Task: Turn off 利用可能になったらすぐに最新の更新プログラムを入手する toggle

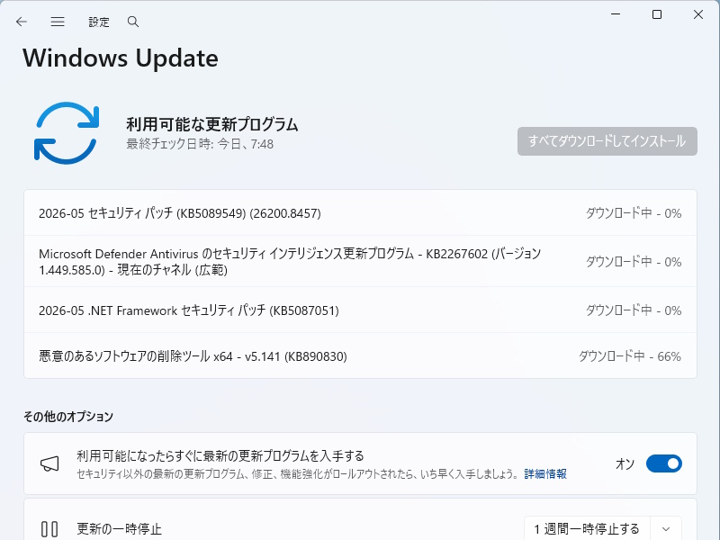Action: [664, 463]
